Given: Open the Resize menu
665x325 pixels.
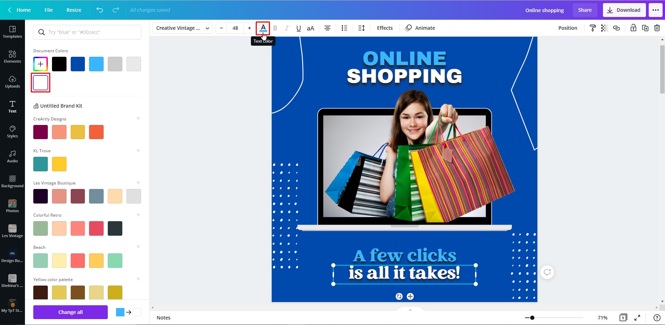Looking at the screenshot, I should [x=74, y=10].
